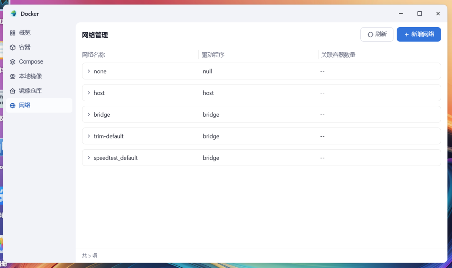Click the driver value in speedtest_default row
This screenshot has height=268, width=452.
[x=211, y=158]
